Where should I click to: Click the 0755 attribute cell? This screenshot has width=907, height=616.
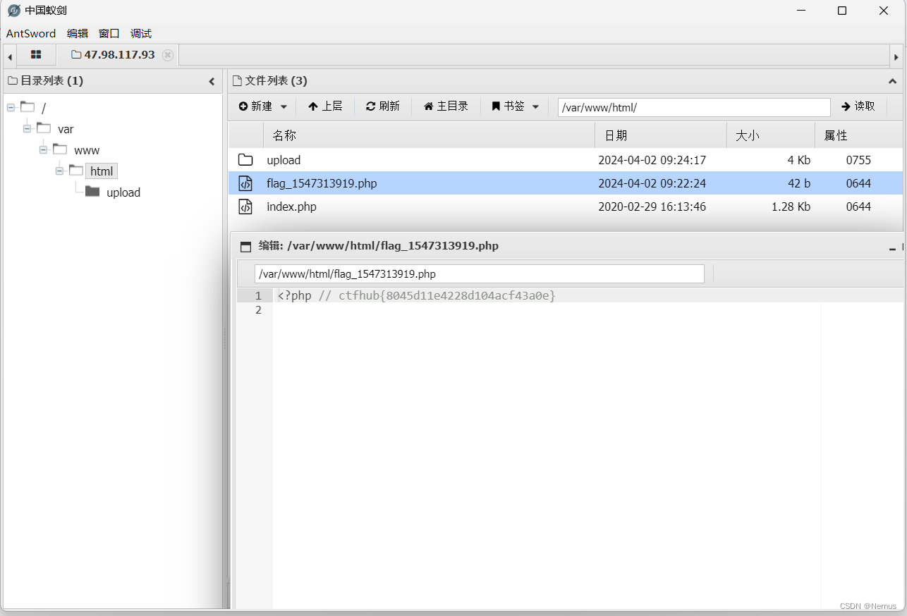tap(858, 160)
